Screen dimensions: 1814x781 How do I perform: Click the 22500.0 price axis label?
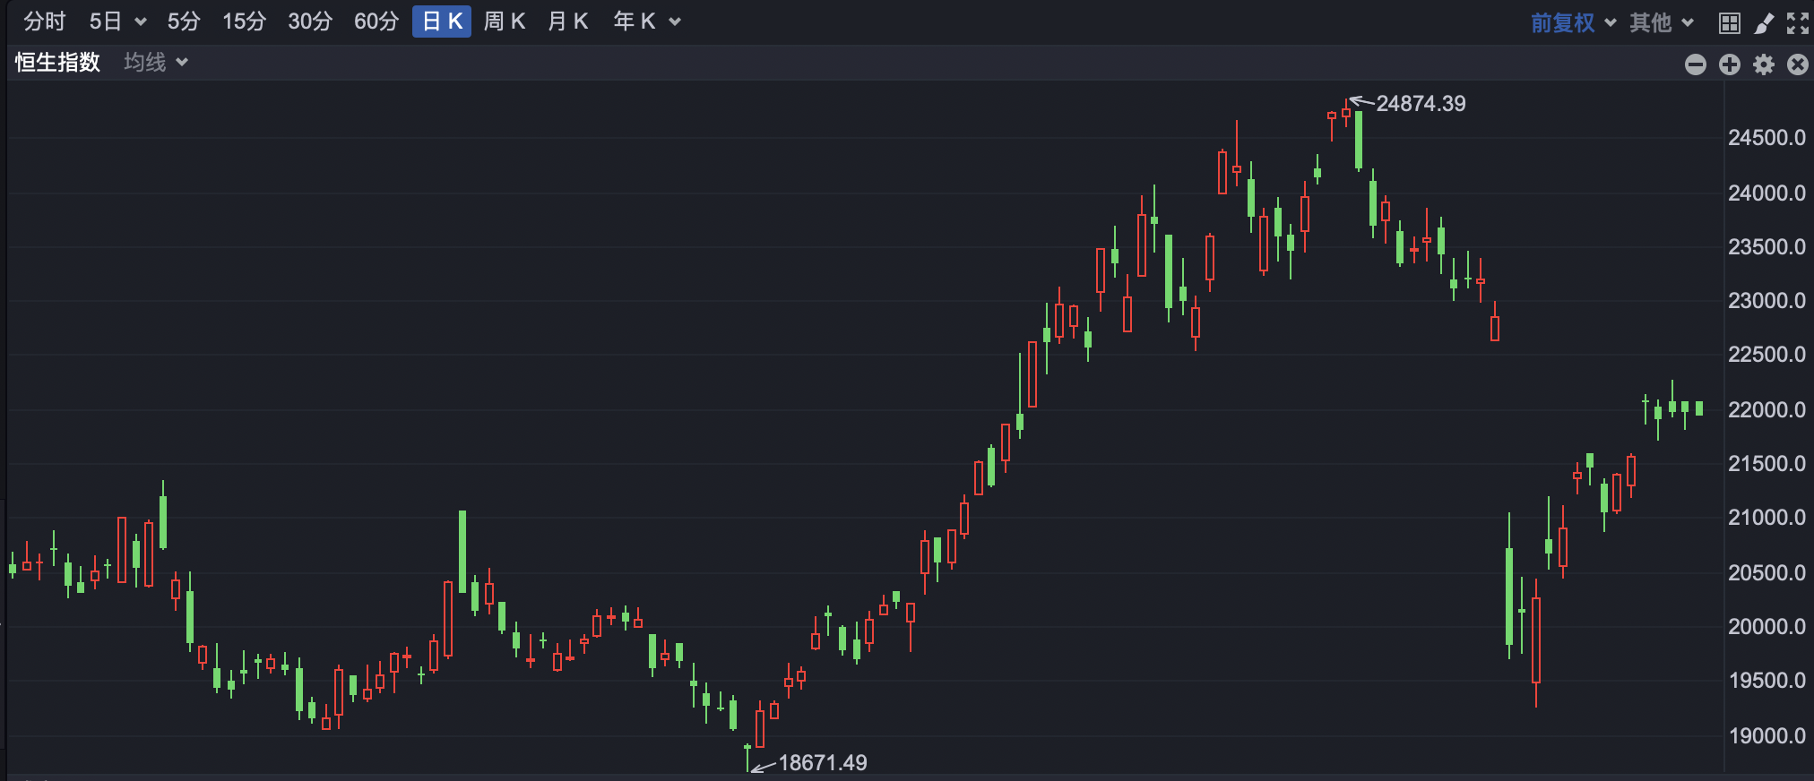1766,355
